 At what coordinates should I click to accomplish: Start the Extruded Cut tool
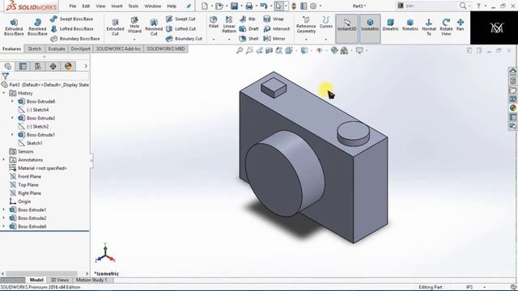click(115, 27)
